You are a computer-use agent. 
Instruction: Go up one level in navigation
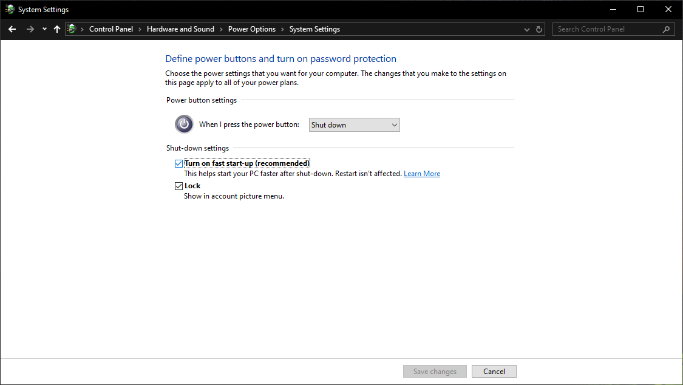(x=56, y=29)
